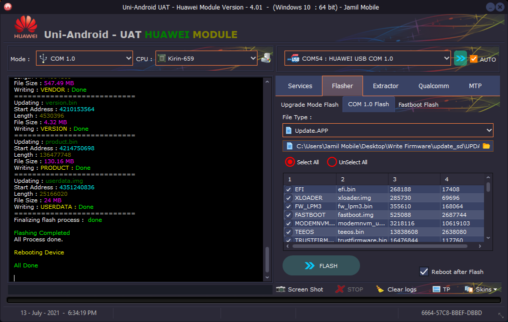Click the file icon in firmware path field

[x=289, y=146]
